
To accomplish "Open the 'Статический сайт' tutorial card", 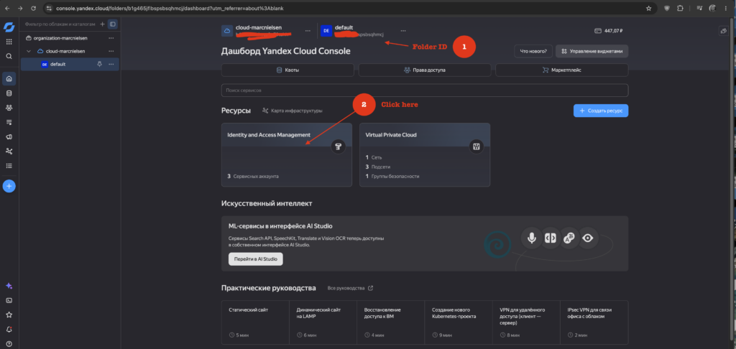I will pyautogui.click(x=255, y=322).
